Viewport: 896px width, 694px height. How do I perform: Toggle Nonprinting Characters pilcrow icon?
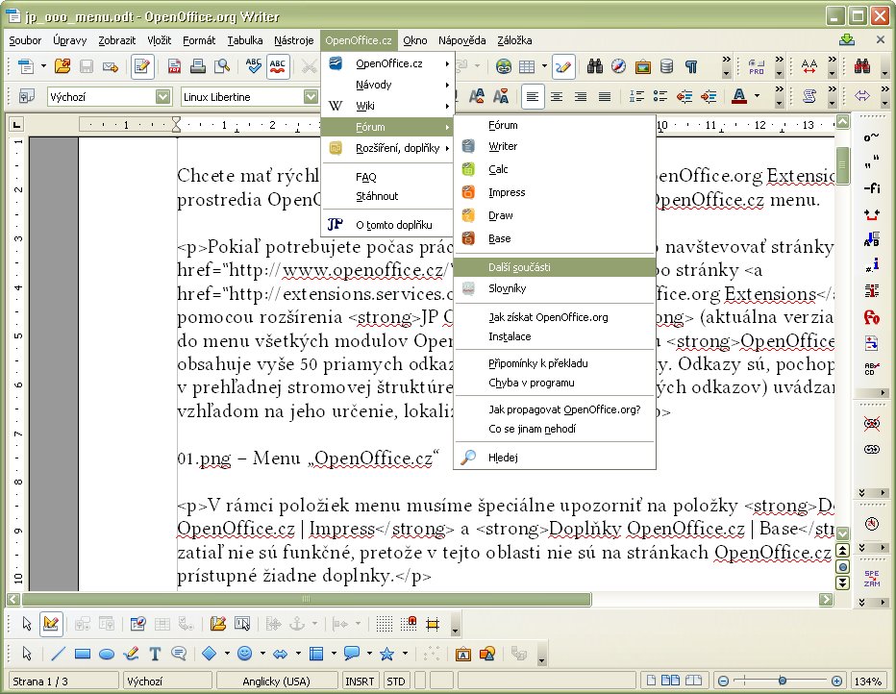pyautogui.click(x=691, y=67)
